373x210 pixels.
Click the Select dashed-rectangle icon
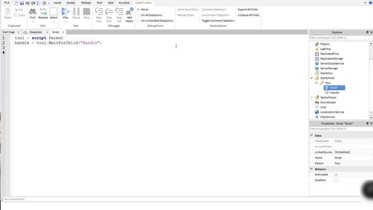tap(54, 12)
